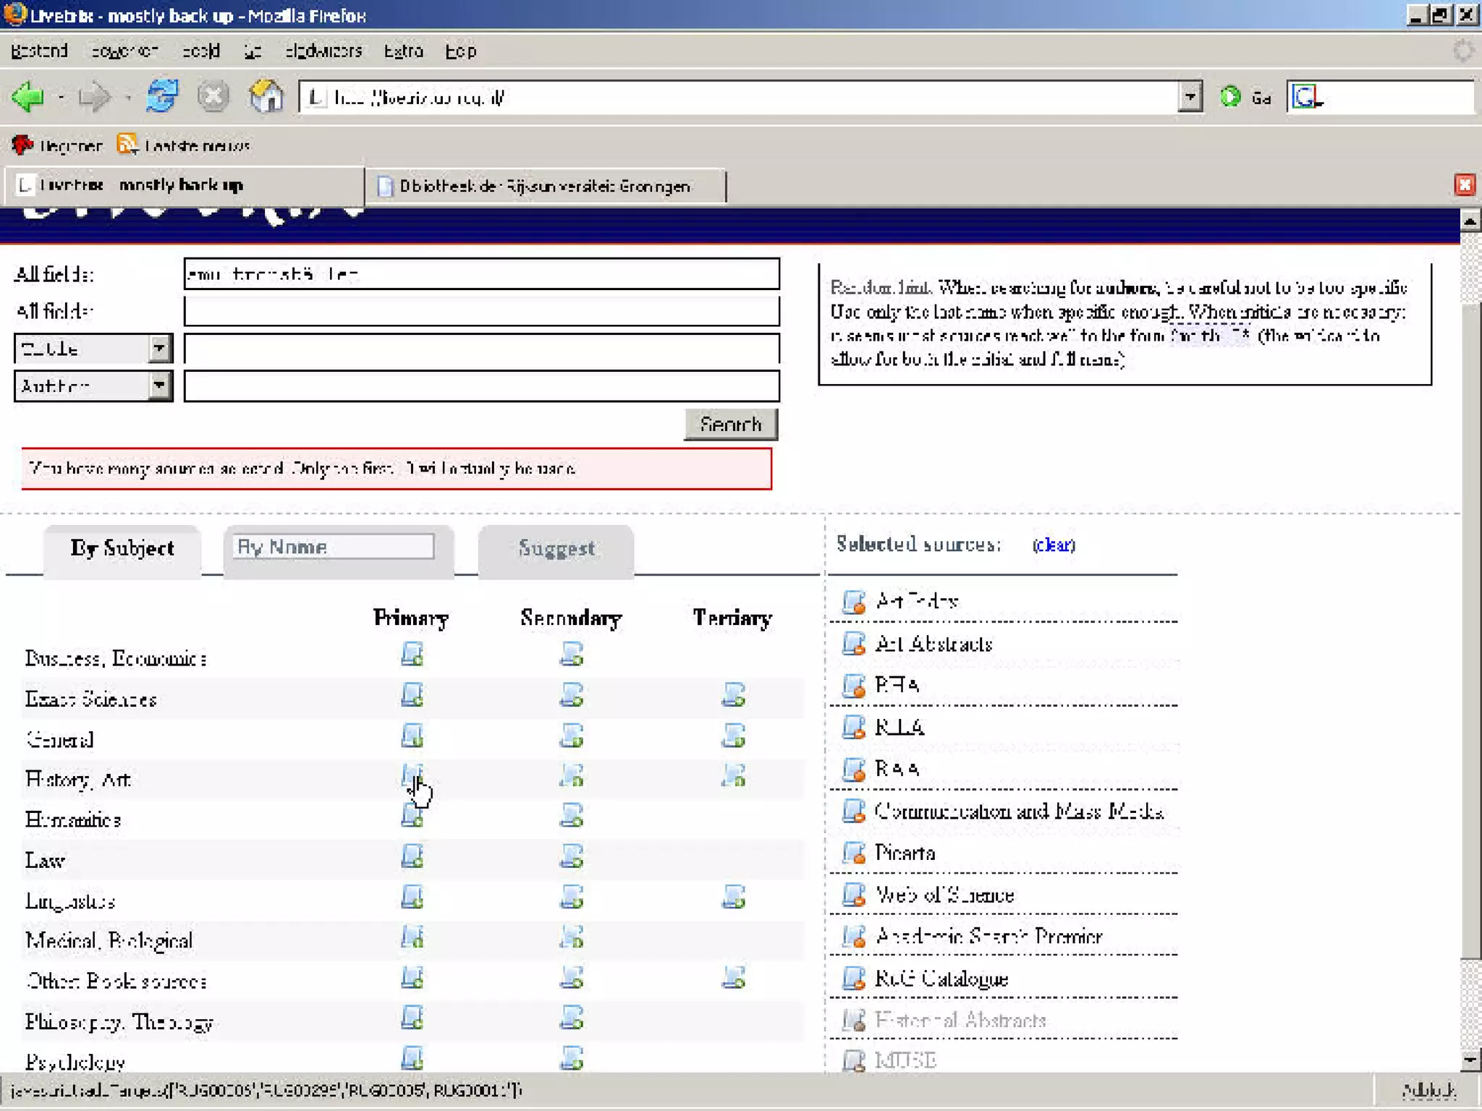Click the page scrollbar down arrow

[1470, 1060]
